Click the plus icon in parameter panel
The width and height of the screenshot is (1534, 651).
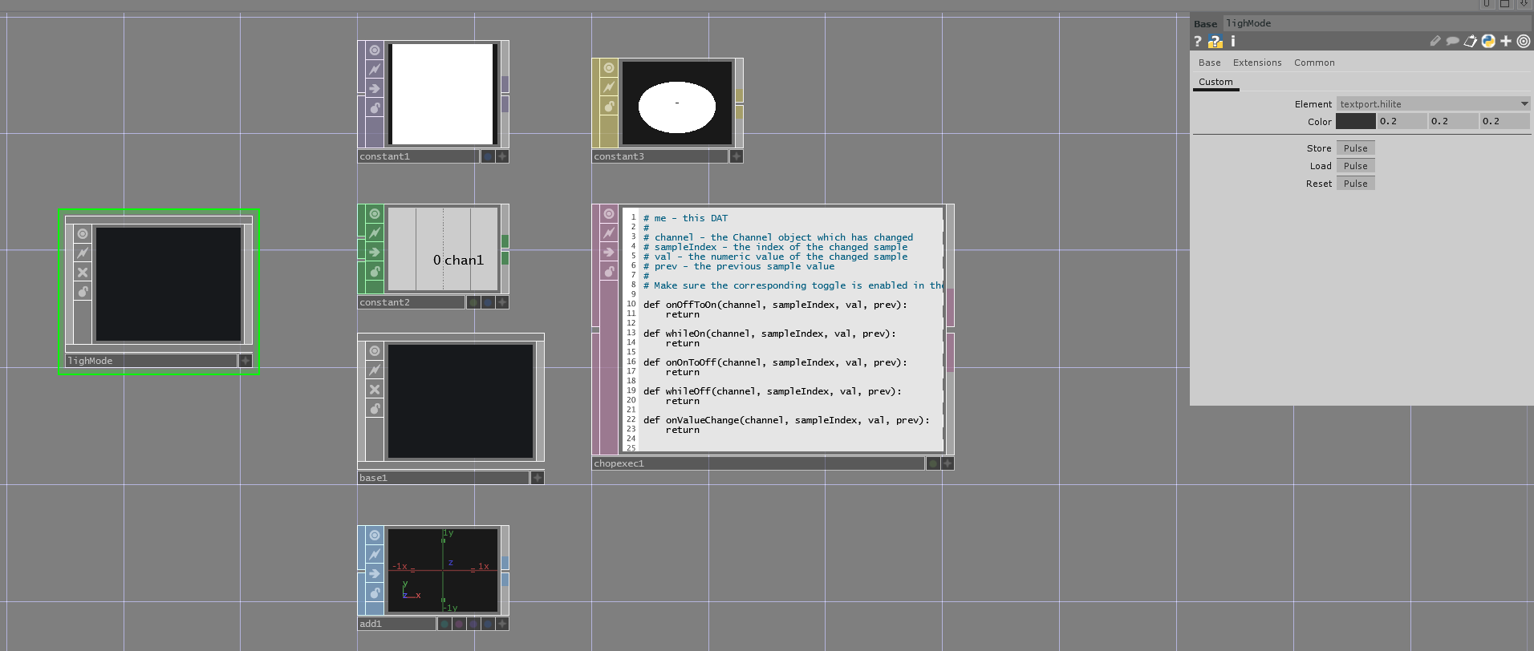[1506, 41]
